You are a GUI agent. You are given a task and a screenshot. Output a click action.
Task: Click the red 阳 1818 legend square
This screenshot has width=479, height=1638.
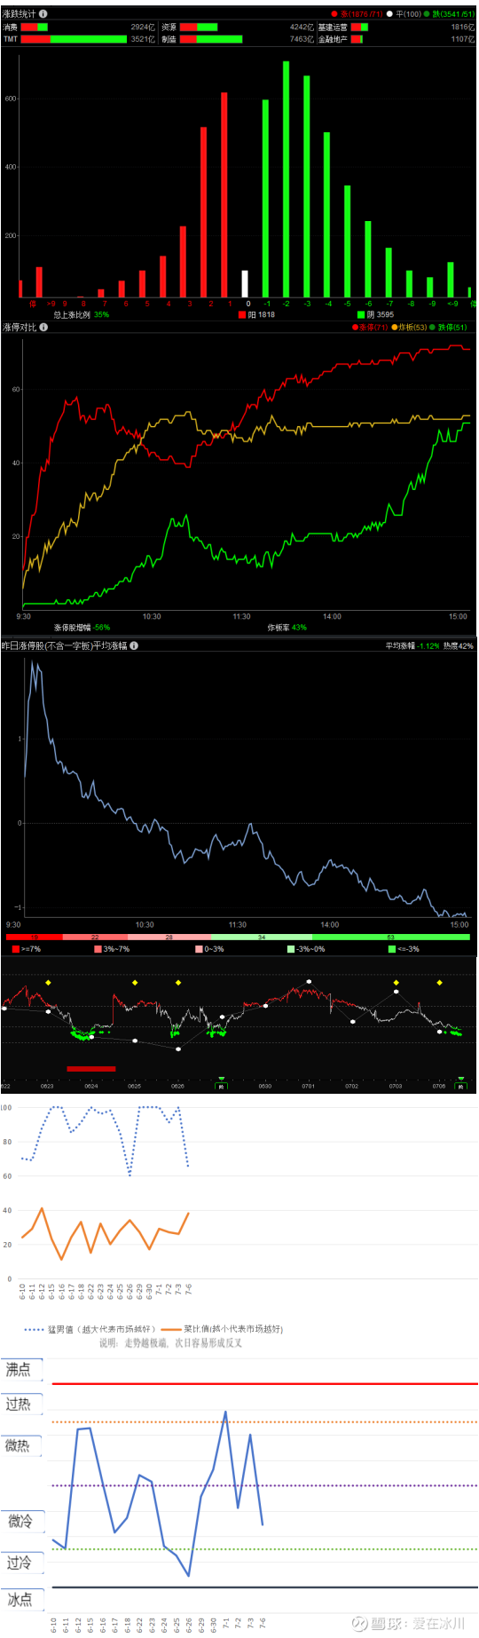coord(241,314)
